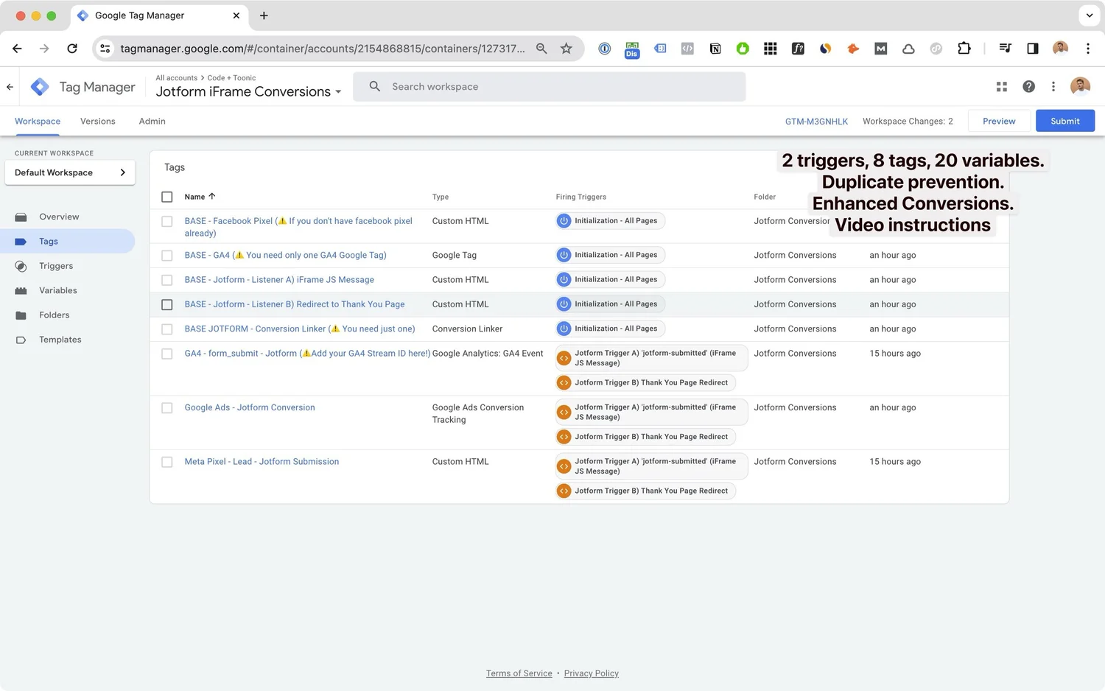Click the back arrow beside Tag Manager logo
The width and height of the screenshot is (1105, 691).
(10, 87)
